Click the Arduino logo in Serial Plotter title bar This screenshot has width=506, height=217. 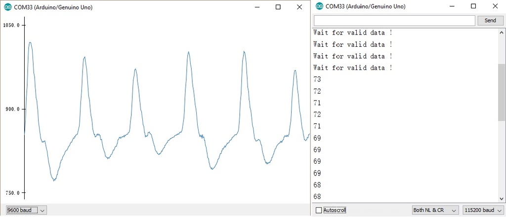tap(7, 7)
